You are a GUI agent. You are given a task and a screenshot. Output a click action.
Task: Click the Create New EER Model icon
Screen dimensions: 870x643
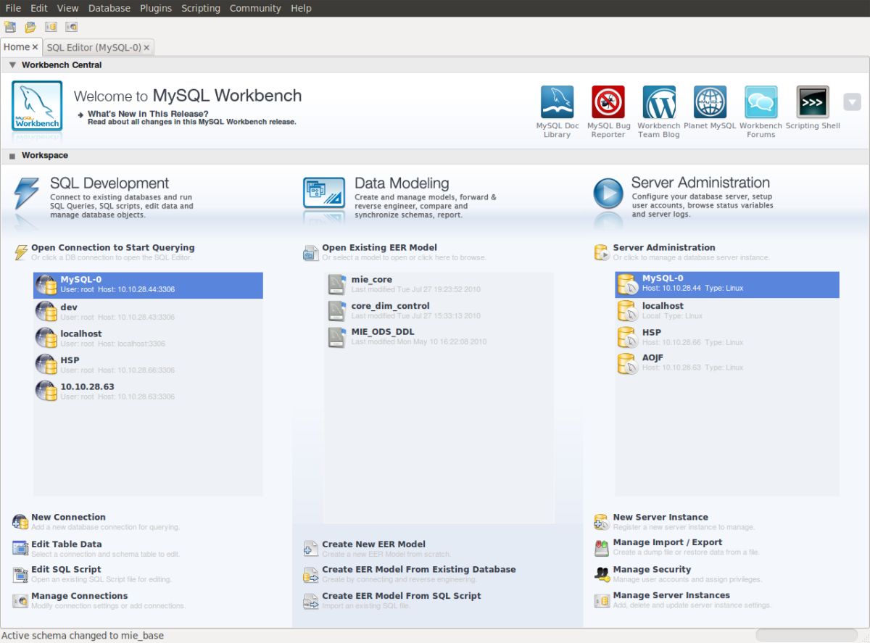(x=311, y=548)
